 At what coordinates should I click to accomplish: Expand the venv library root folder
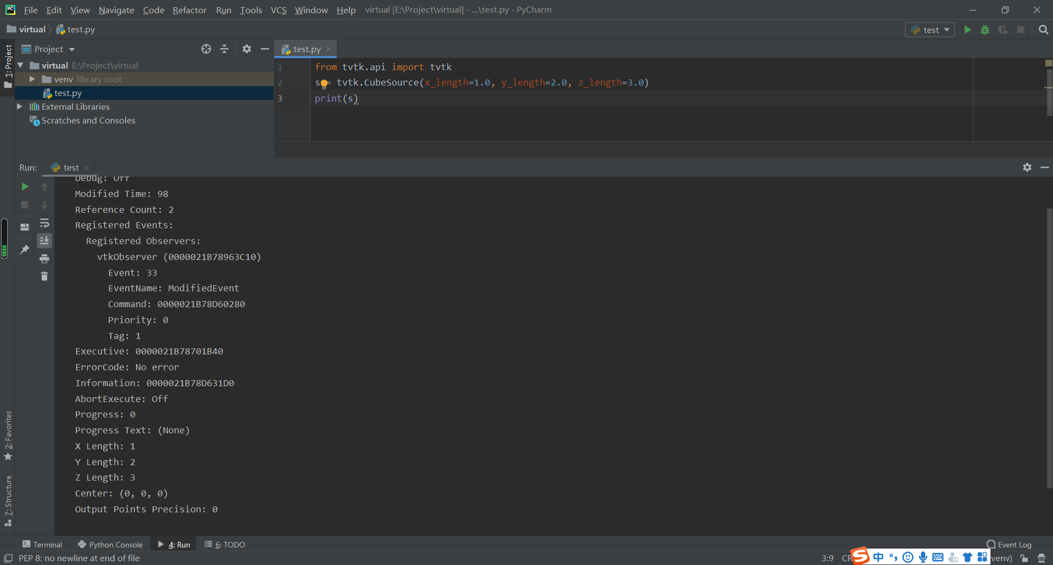(x=33, y=79)
